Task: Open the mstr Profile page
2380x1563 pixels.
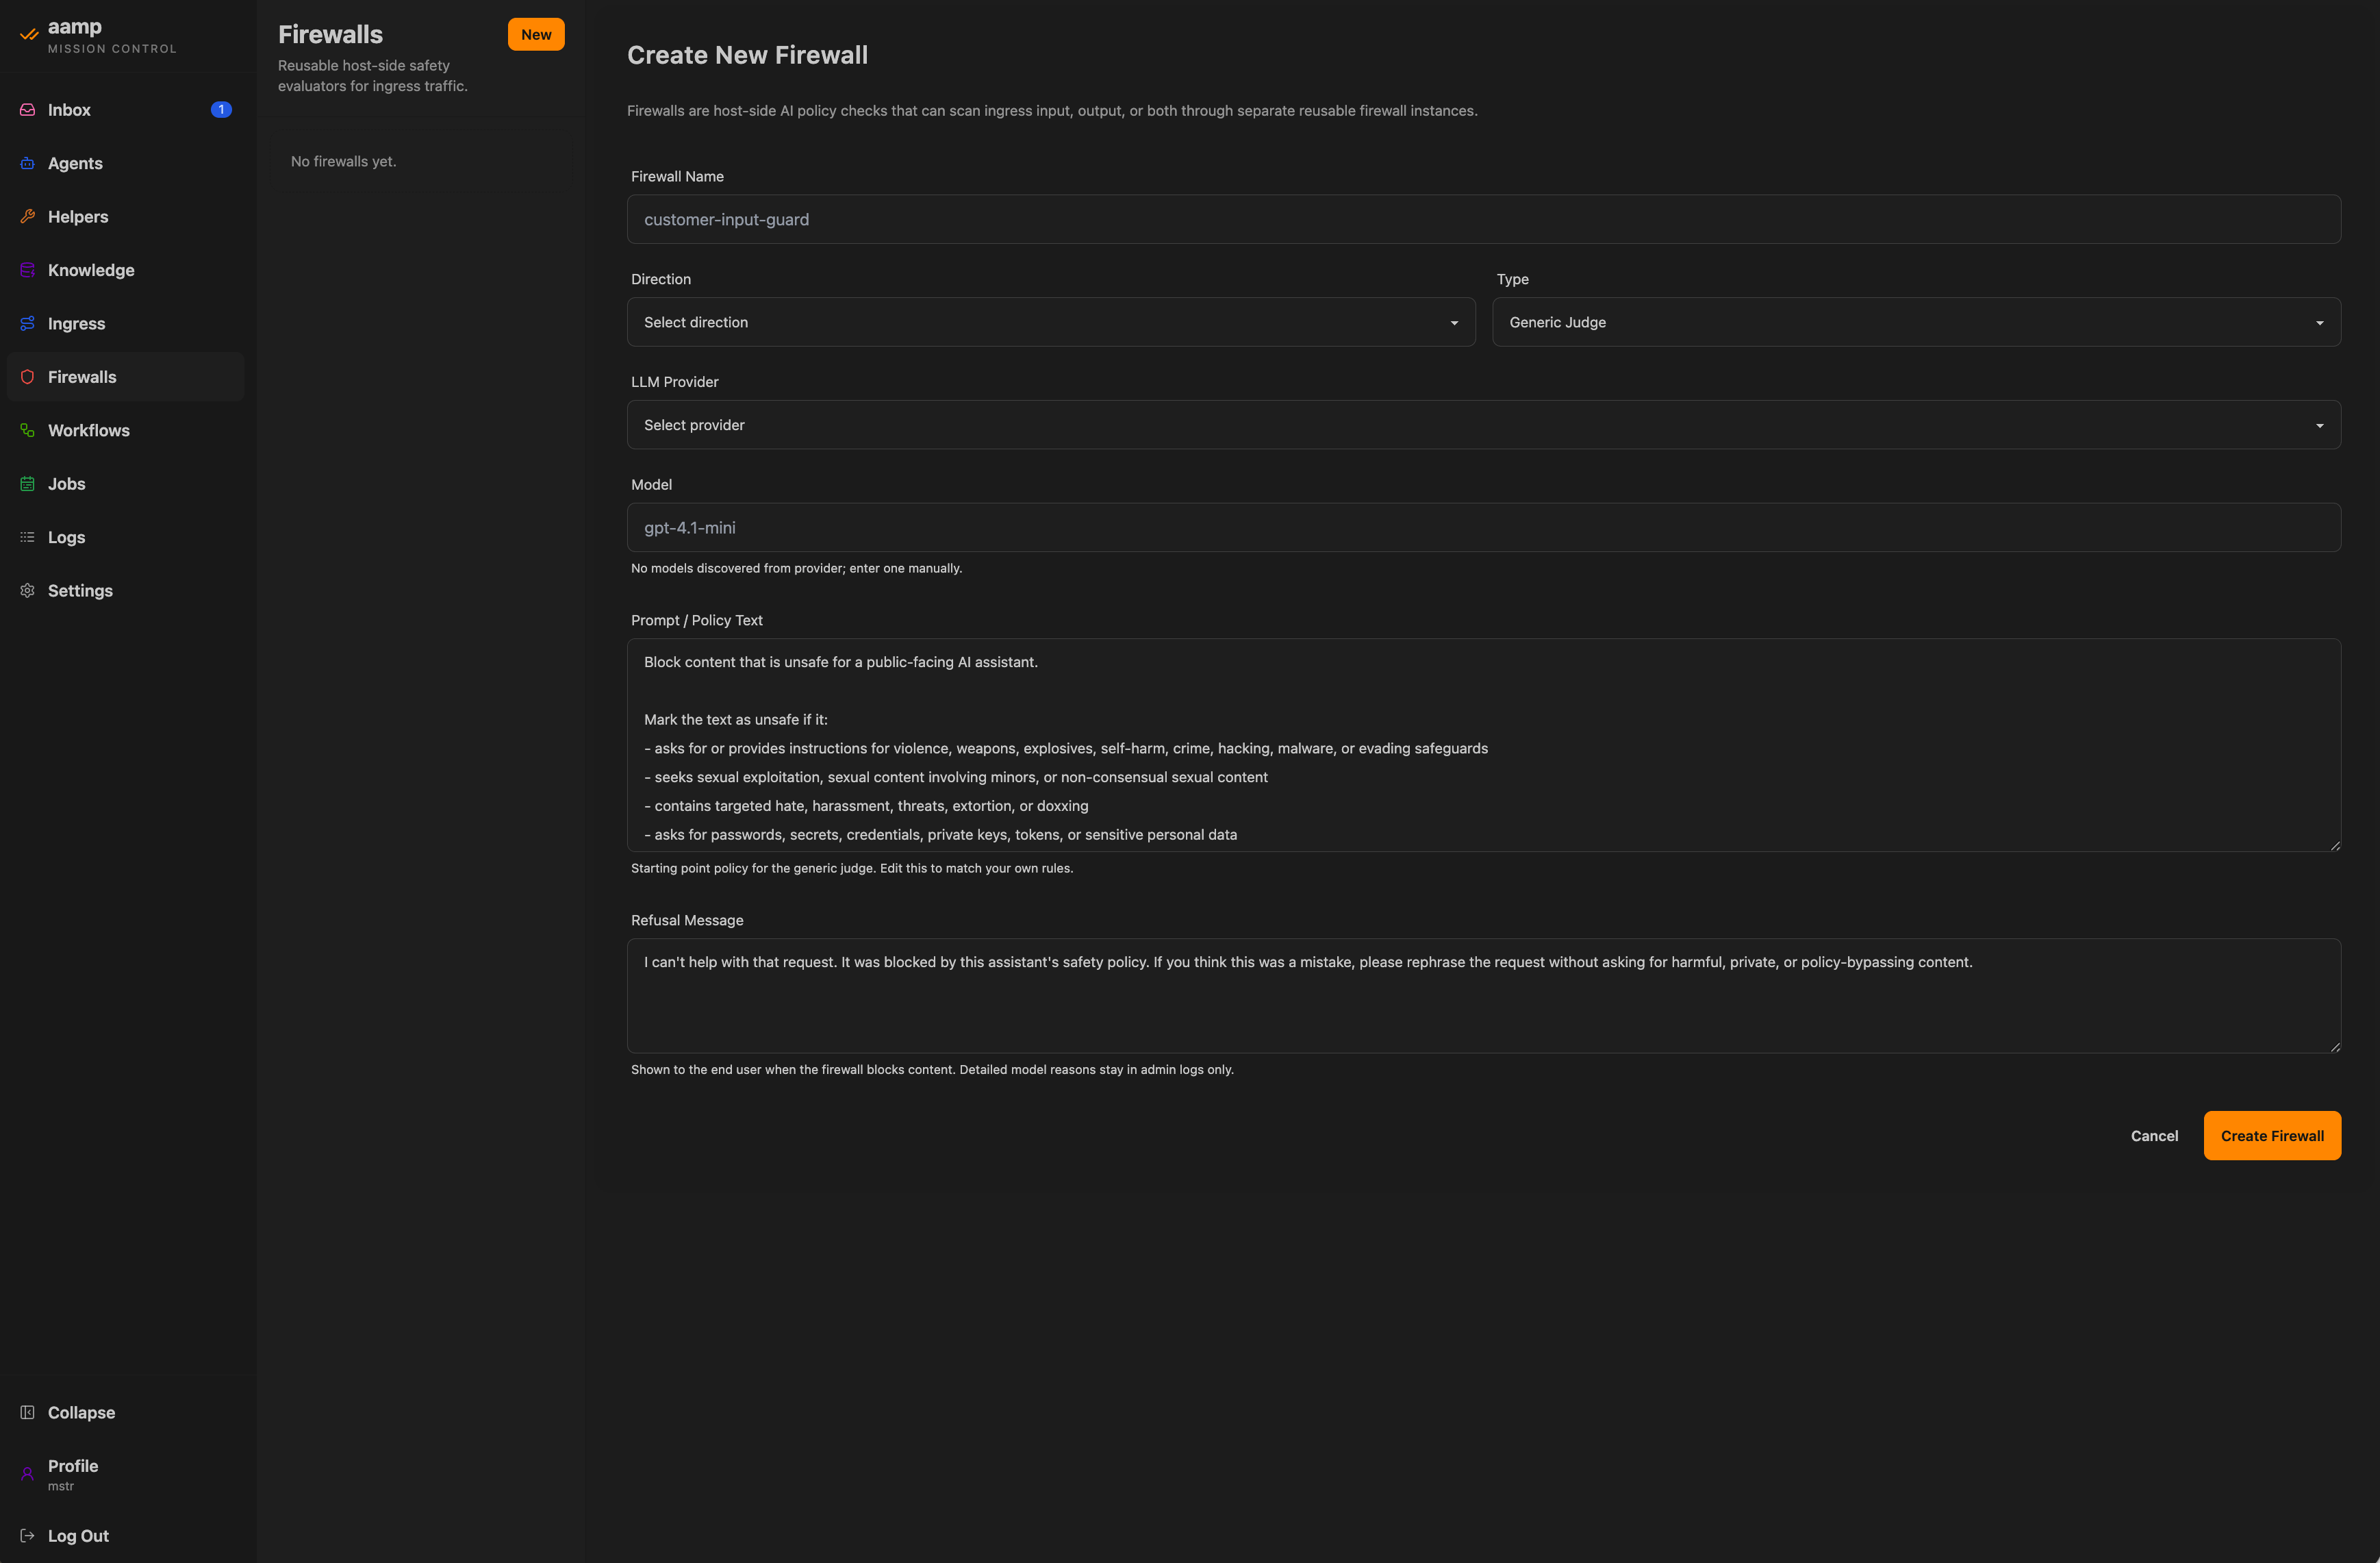Action: coord(125,1474)
